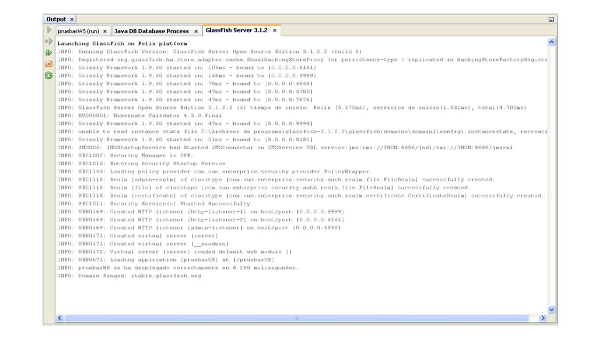Viewport: 602px width, 338px height.
Task: Open the Java DB Database Process tab
Action: coord(151,31)
